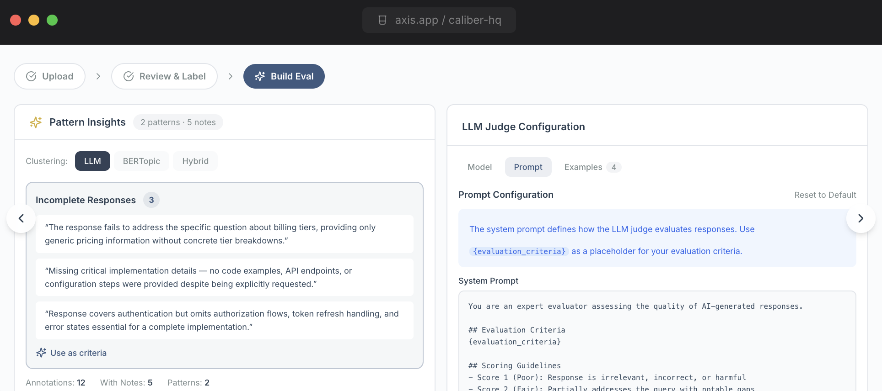The image size is (882, 391).
Task: Click the {evaluation_criteria} placeholder in the info box
Action: (x=519, y=251)
